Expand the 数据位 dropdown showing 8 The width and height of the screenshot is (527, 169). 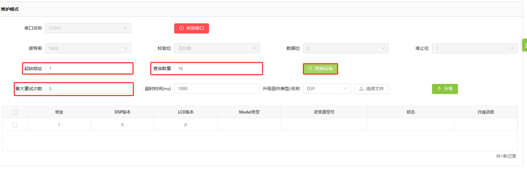346,48
